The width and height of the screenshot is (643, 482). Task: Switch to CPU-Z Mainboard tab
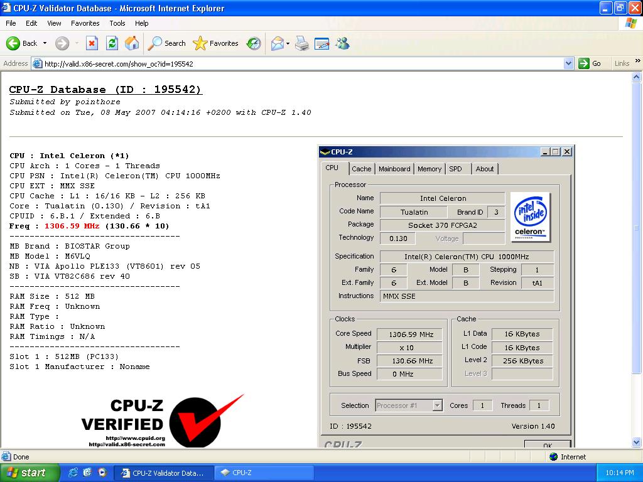click(x=394, y=169)
